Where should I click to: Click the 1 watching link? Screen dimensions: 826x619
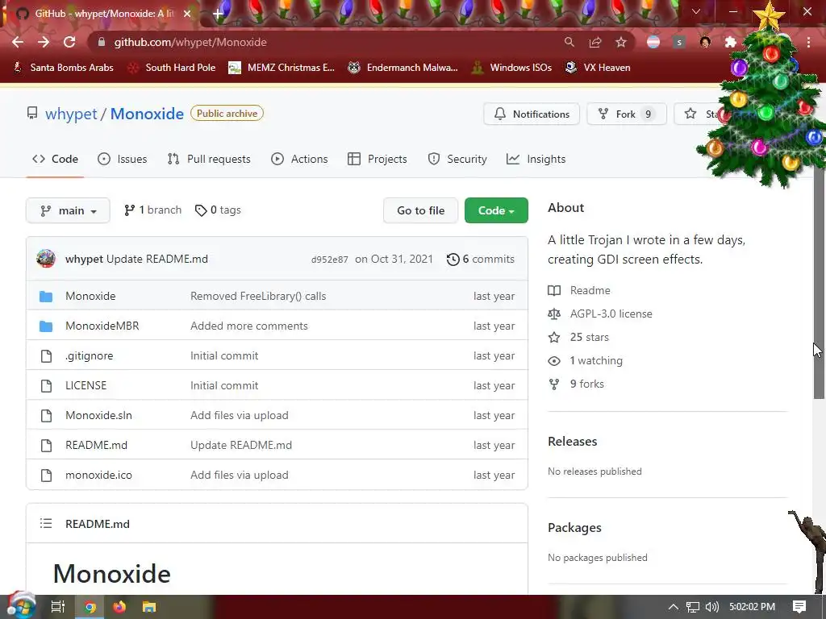596,360
